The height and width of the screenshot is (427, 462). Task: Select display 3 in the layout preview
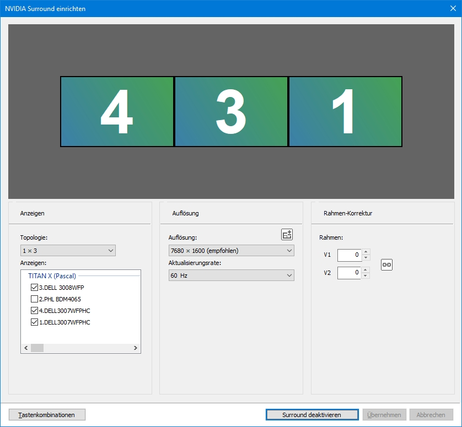click(x=232, y=112)
